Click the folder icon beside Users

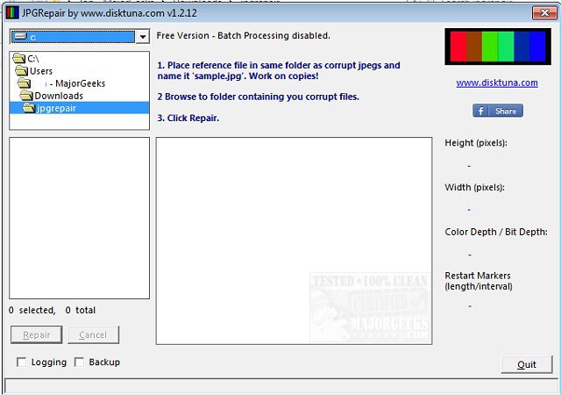21,70
